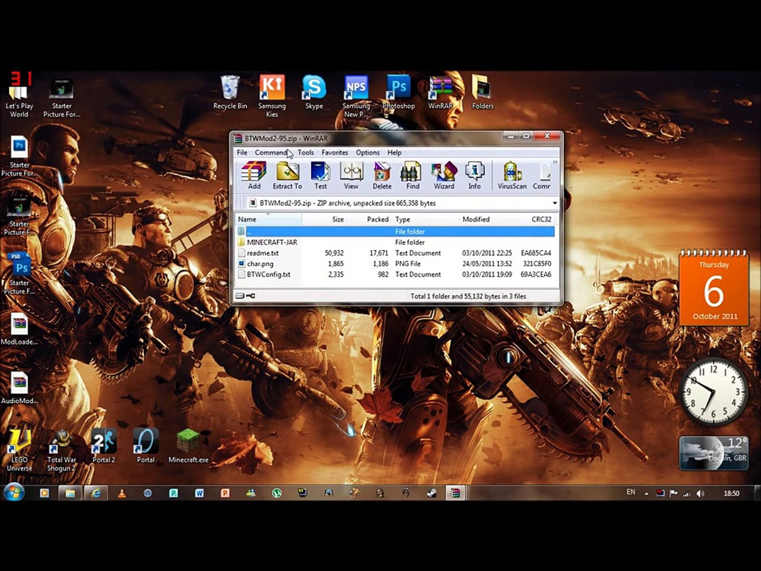The image size is (761, 571).
Task: Select the LEGO Universe shortcut
Action: (19, 450)
